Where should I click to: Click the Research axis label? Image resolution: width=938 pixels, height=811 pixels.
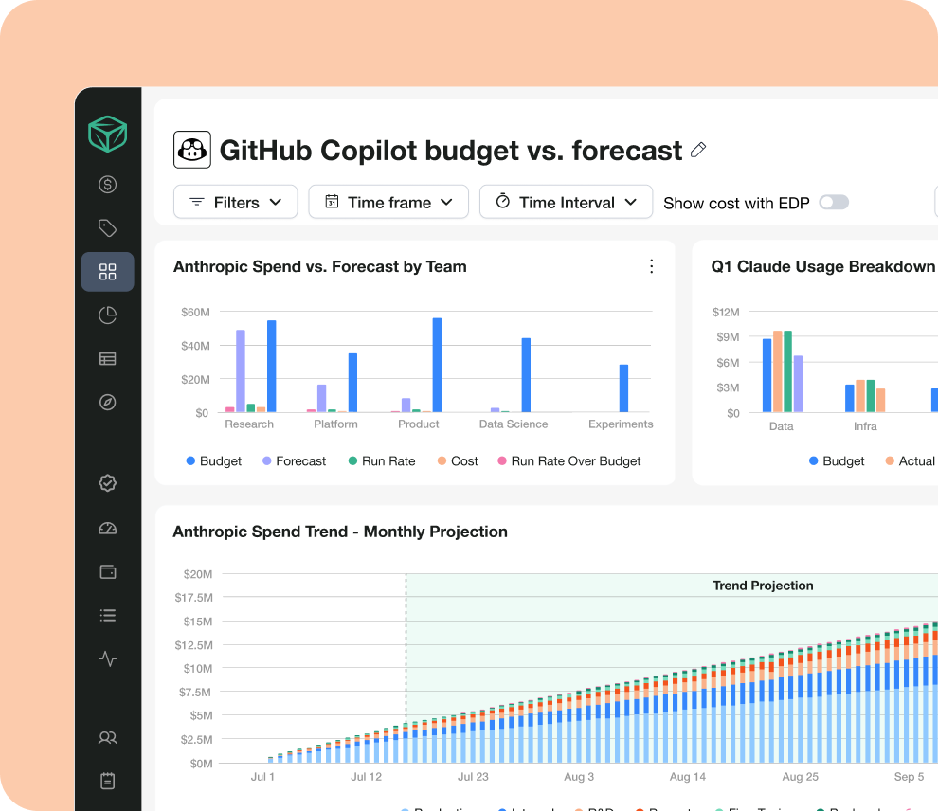(249, 424)
